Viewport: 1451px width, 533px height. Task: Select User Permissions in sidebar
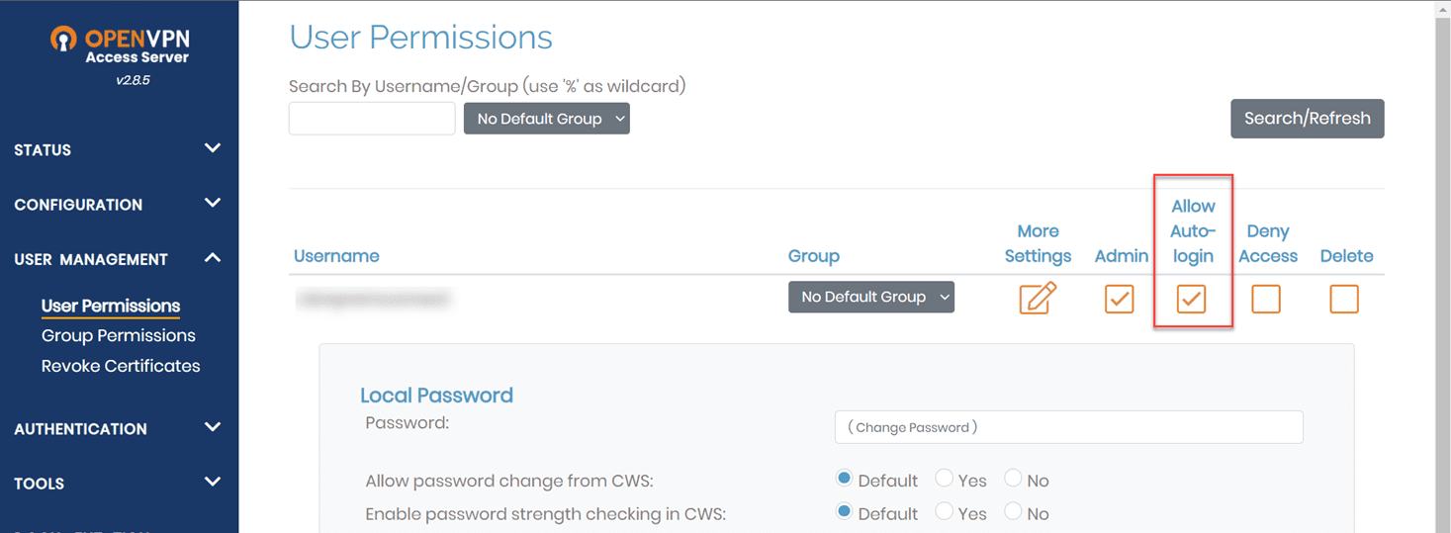(111, 306)
